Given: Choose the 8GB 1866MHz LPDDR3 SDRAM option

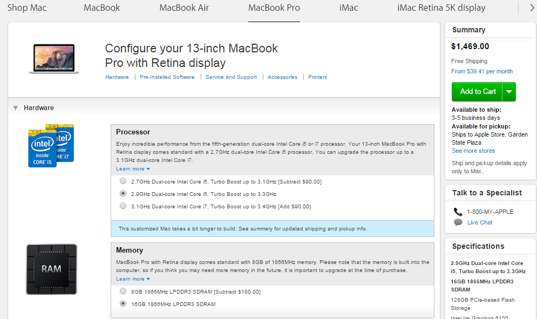Looking at the screenshot, I should pos(123,291).
